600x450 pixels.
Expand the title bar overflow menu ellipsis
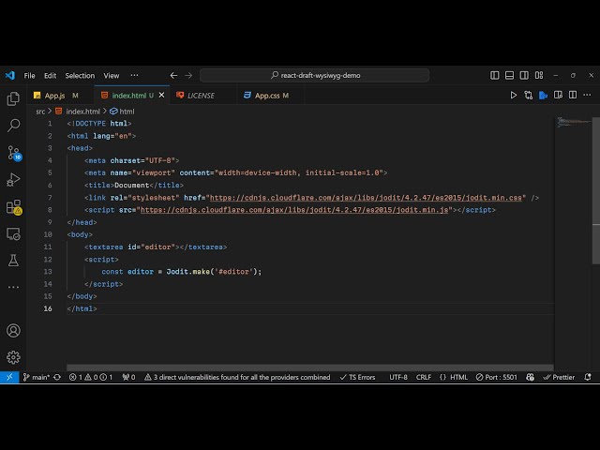coord(134,75)
